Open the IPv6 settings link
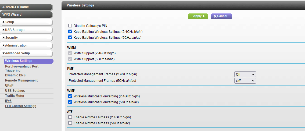Image resolution: width=305 pixels, height=131 pixels. pos(8,101)
